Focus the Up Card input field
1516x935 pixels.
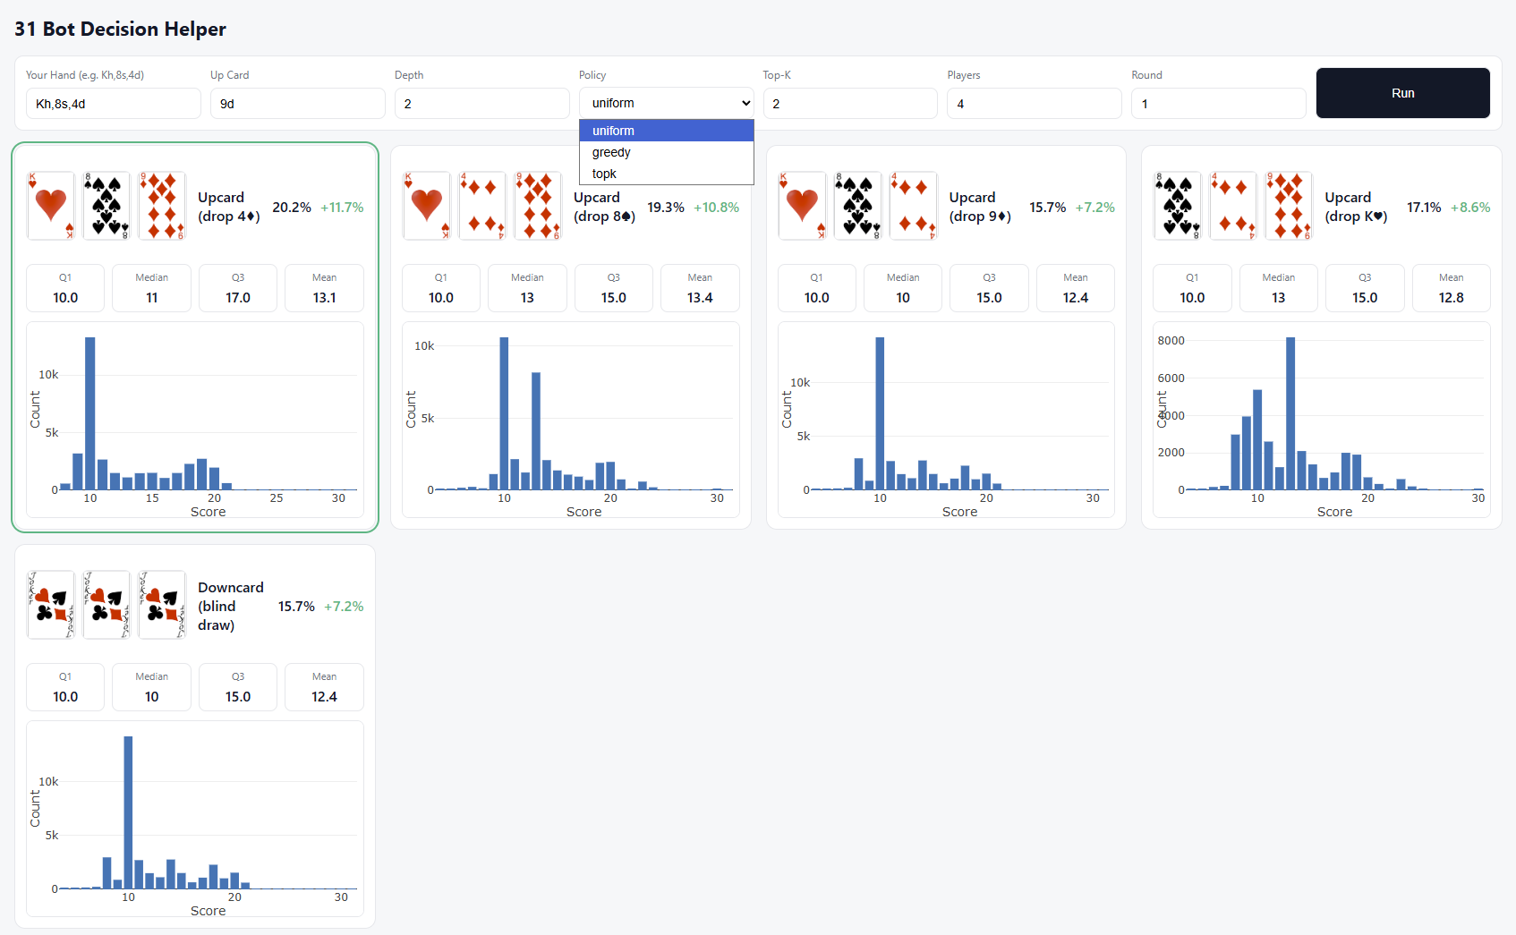coord(297,104)
